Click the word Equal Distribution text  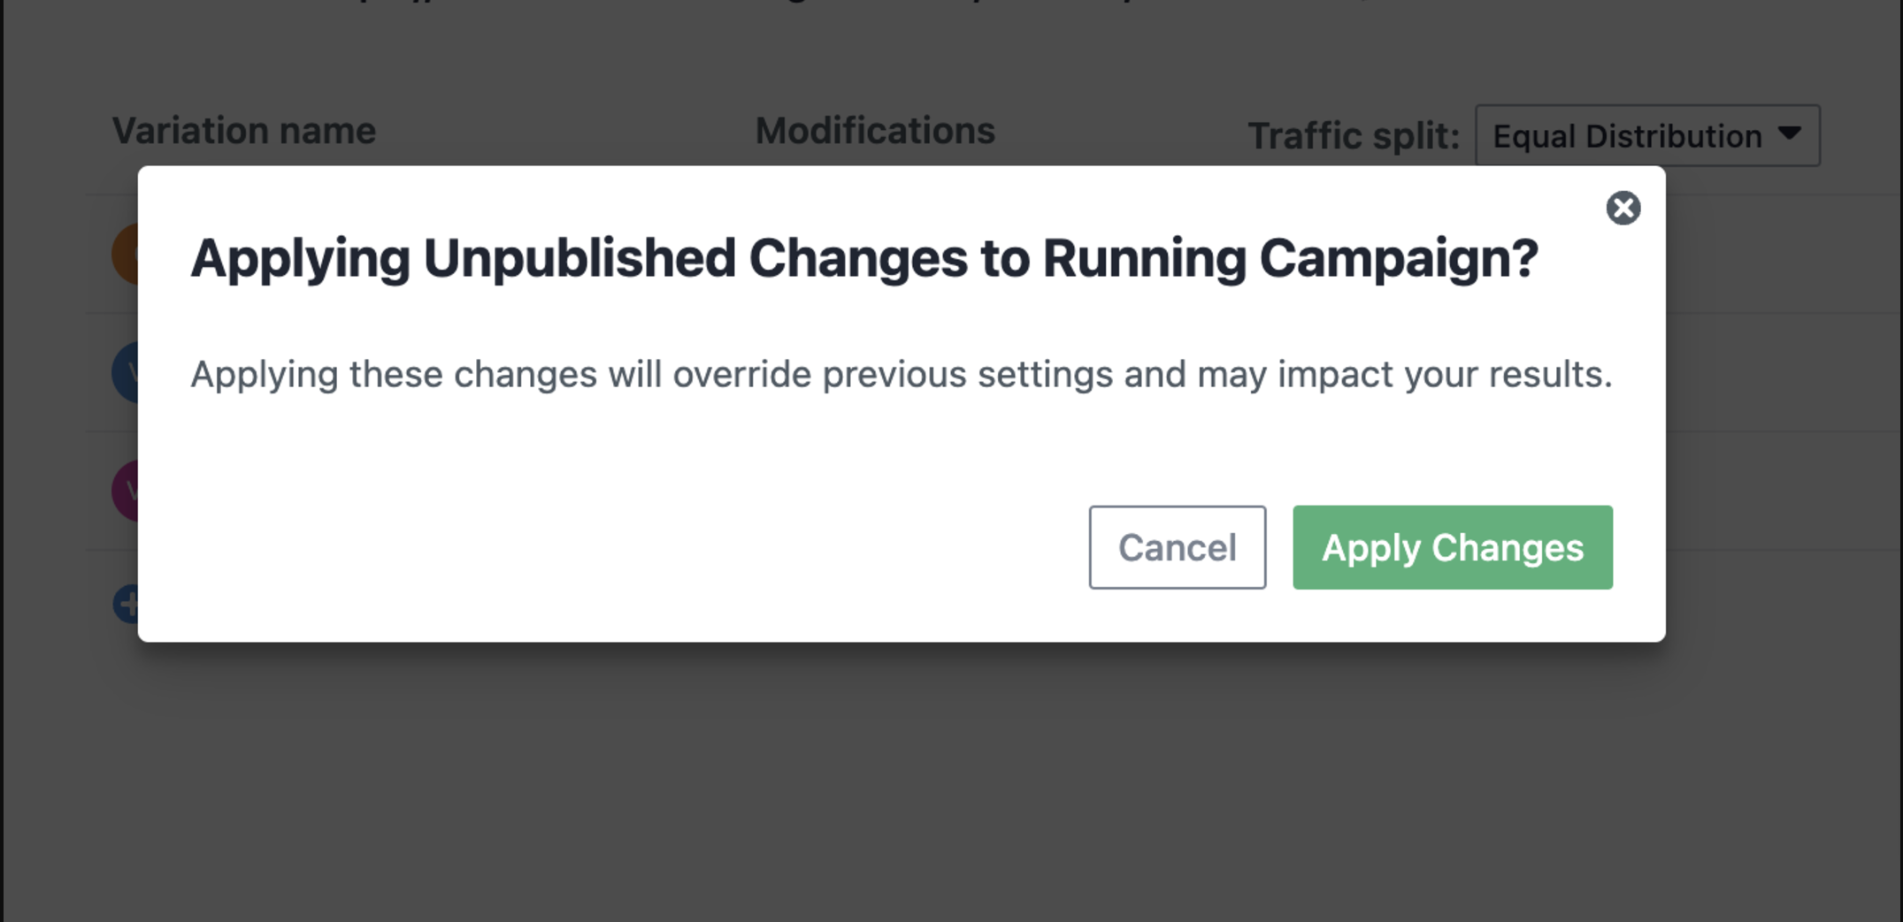coord(1627,136)
